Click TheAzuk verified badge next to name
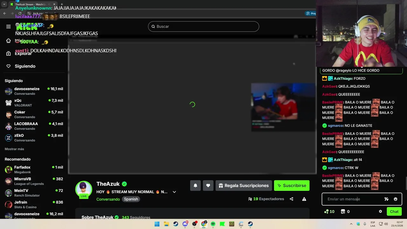 (124, 184)
